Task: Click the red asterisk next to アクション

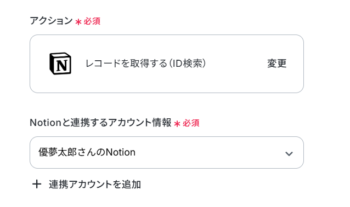Action: pos(78,22)
